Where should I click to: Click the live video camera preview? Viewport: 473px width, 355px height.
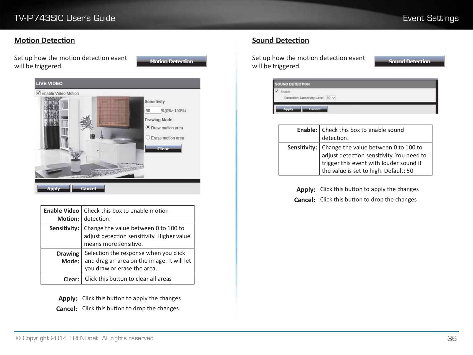[x=89, y=138]
